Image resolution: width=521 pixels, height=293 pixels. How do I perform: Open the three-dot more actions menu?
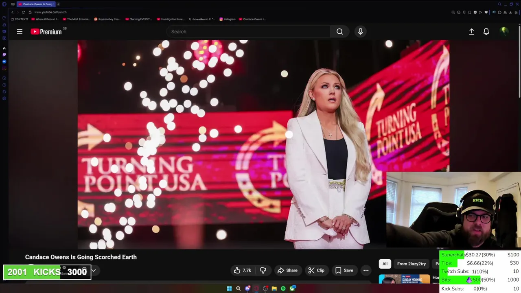point(366,270)
